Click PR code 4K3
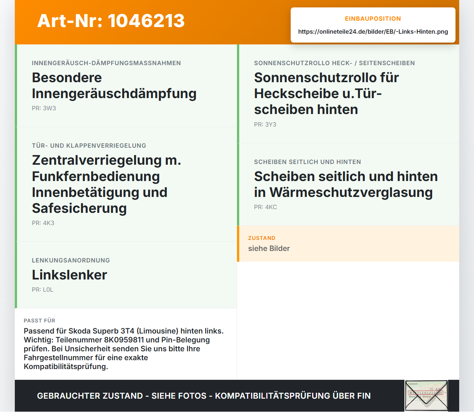The height and width of the screenshot is (412, 474). click(x=43, y=223)
